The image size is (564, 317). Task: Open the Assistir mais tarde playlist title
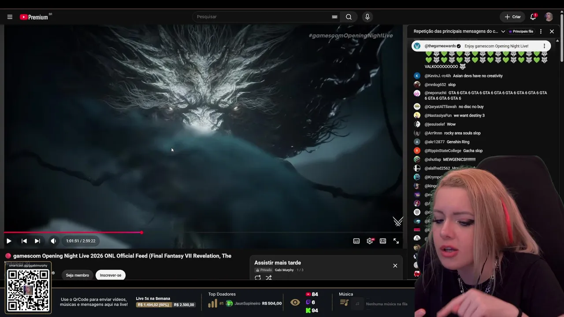point(278,263)
